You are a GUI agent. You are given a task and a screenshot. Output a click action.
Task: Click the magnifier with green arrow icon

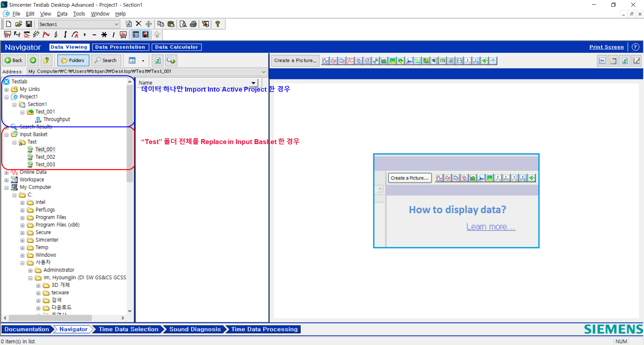point(171,60)
